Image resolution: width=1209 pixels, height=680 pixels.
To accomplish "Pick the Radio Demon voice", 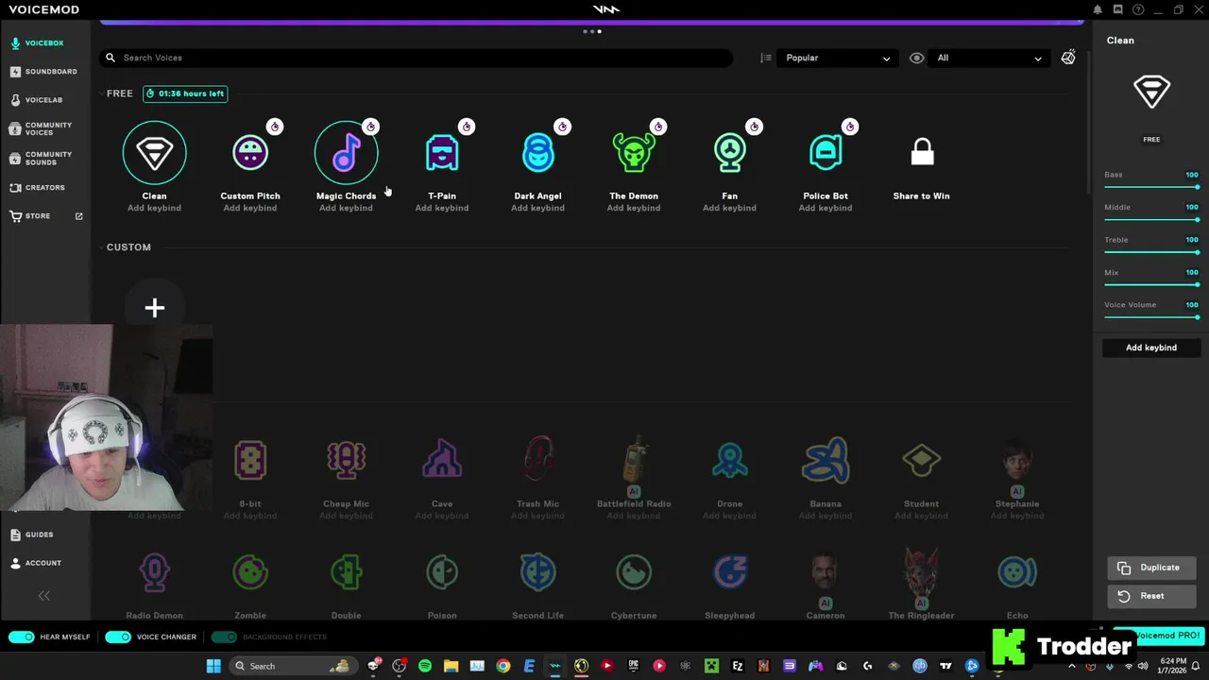I will (x=154, y=572).
